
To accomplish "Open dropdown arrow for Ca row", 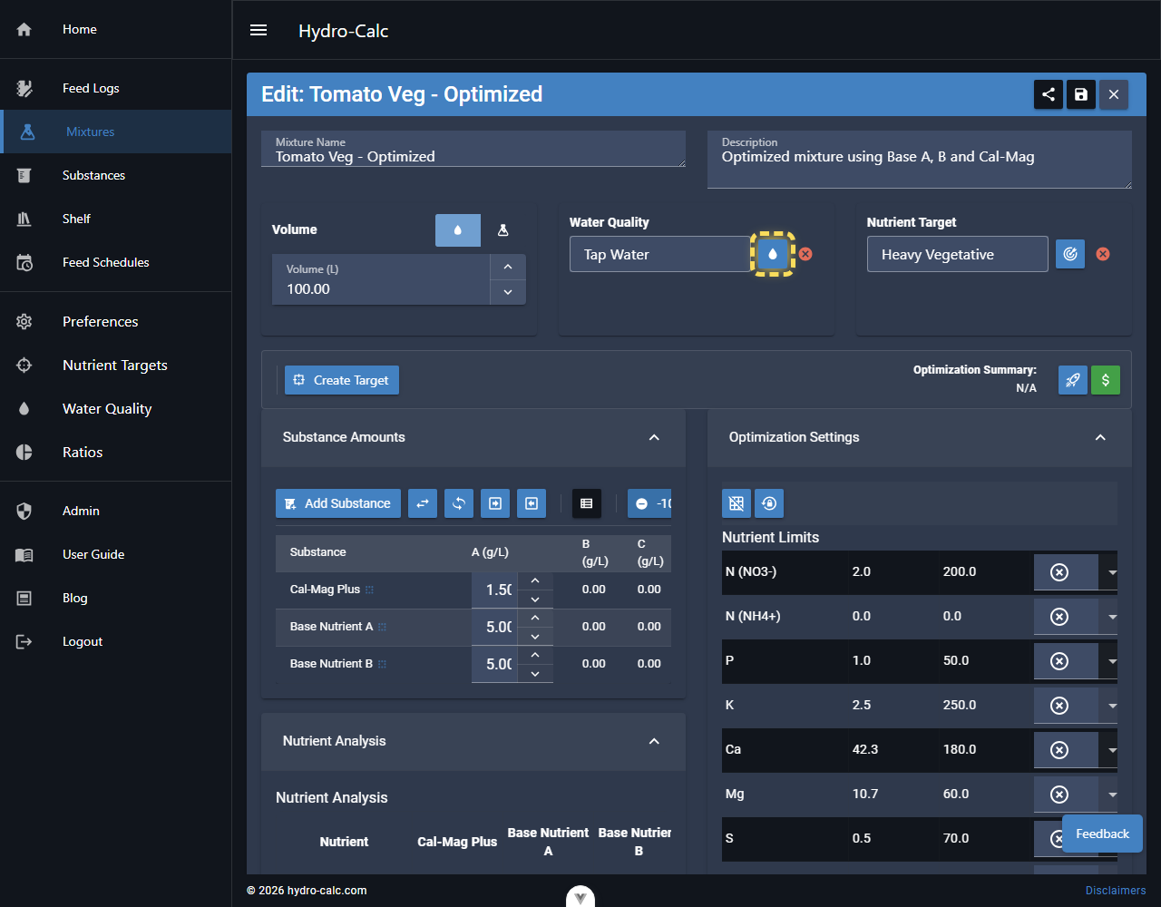I will 1112,750.
